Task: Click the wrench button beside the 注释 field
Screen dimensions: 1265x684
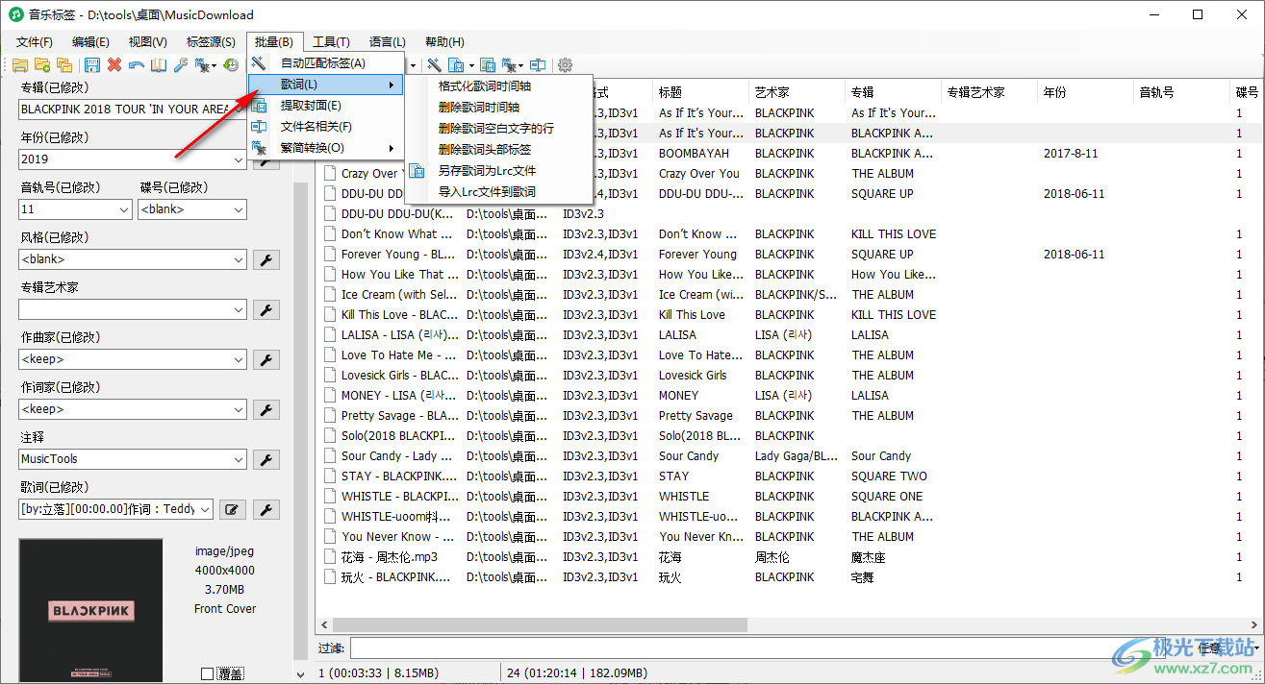Action: (266, 459)
